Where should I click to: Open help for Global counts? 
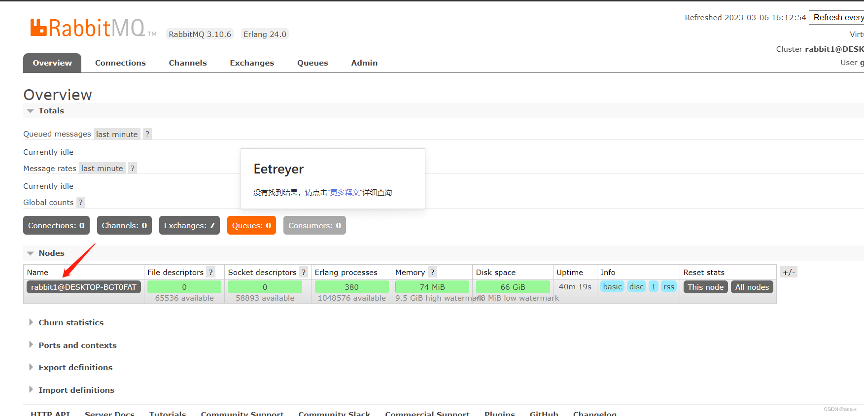pos(81,202)
